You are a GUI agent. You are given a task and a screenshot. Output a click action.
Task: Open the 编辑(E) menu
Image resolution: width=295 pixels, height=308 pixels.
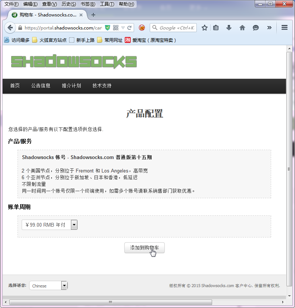point(30,4)
